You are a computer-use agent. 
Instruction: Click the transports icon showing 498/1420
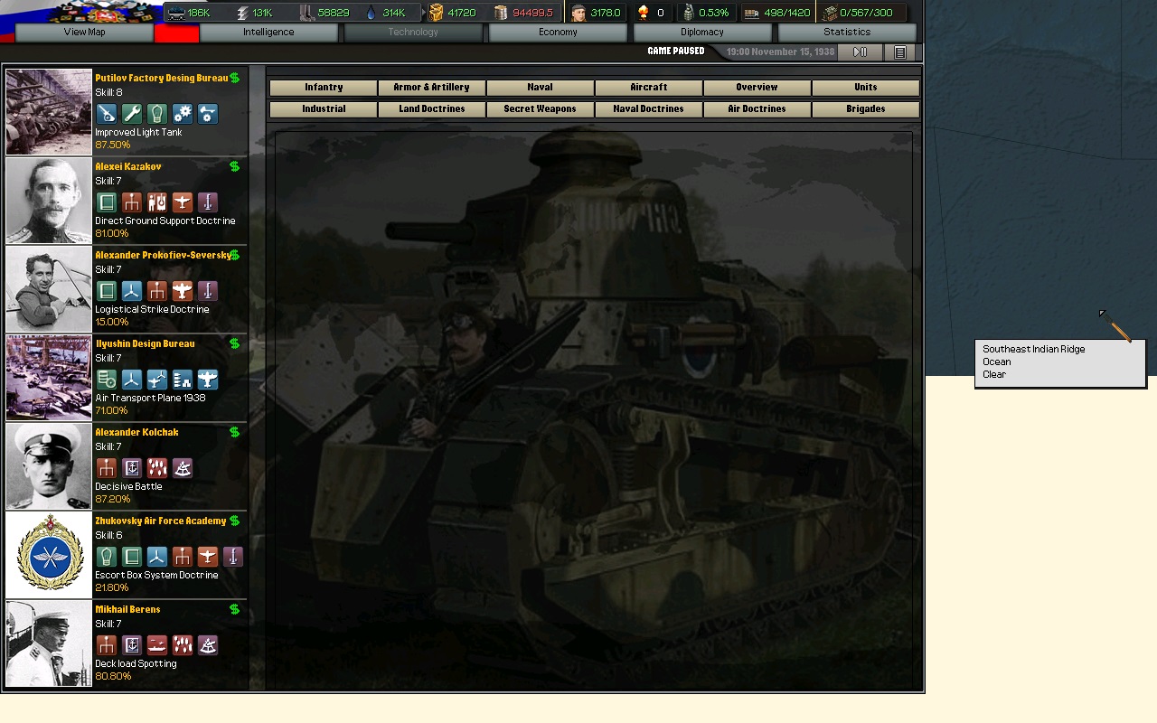tap(750, 13)
